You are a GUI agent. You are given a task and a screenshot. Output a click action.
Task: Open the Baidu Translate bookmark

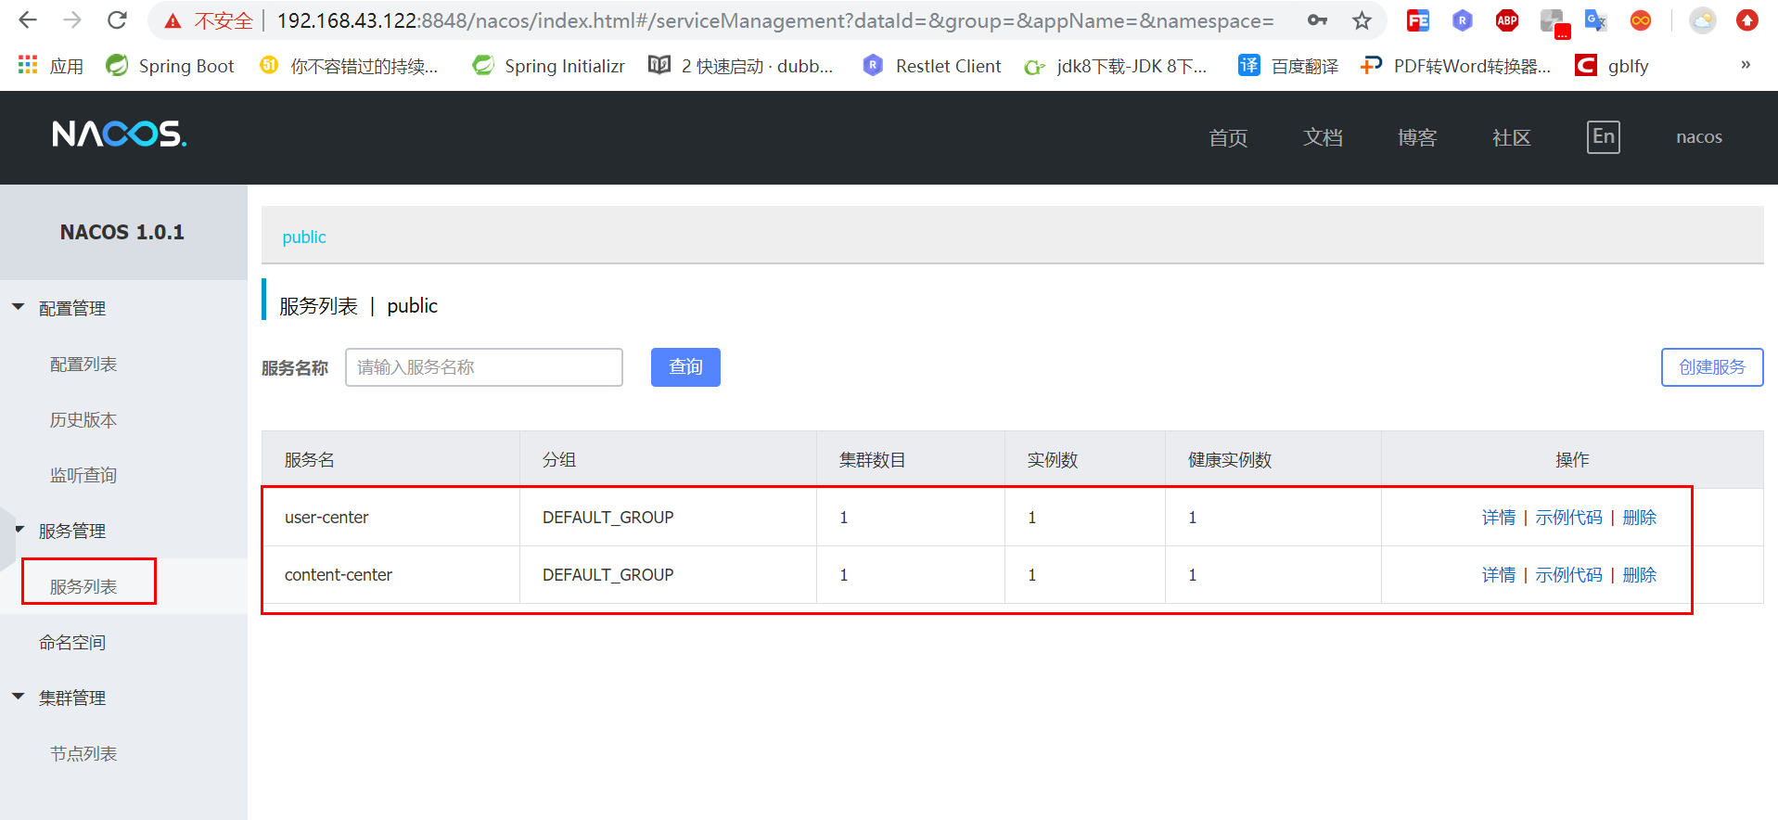point(1289,65)
